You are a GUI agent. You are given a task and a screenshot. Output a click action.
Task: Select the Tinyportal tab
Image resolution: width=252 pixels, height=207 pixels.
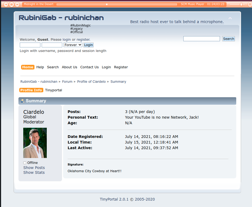click(x=53, y=90)
